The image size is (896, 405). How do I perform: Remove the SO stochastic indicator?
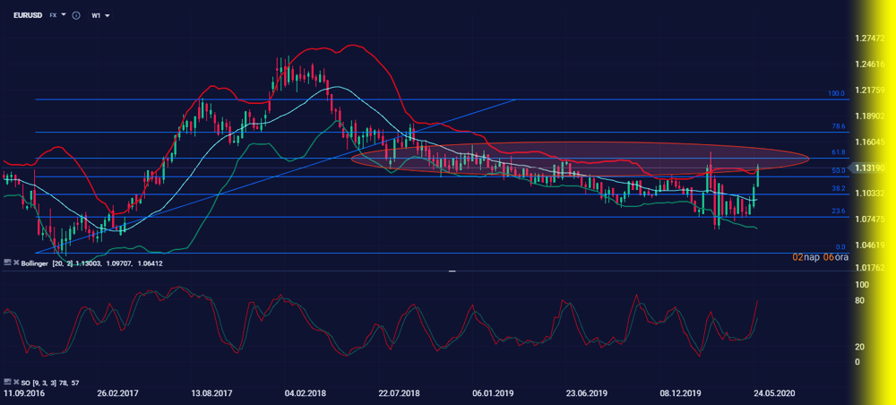(x=14, y=383)
